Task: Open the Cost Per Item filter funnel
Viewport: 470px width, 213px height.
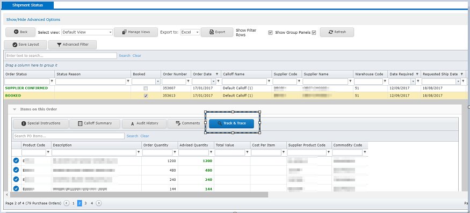Action: (x=284, y=152)
